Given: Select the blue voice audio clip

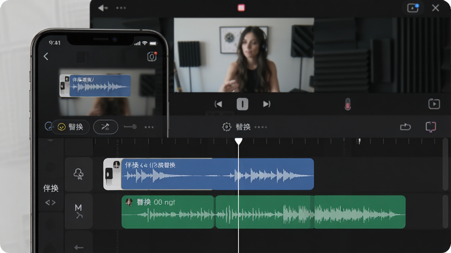Looking at the screenshot, I should pyautogui.click(x=218, y=174).
